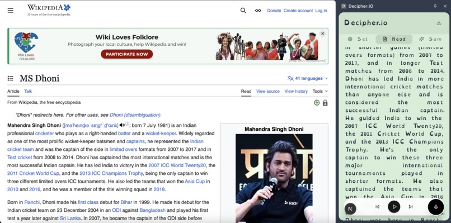This screenshot has height=223, width=451.
Task: Open the Talk tab of the article
Action: [28, 91]
